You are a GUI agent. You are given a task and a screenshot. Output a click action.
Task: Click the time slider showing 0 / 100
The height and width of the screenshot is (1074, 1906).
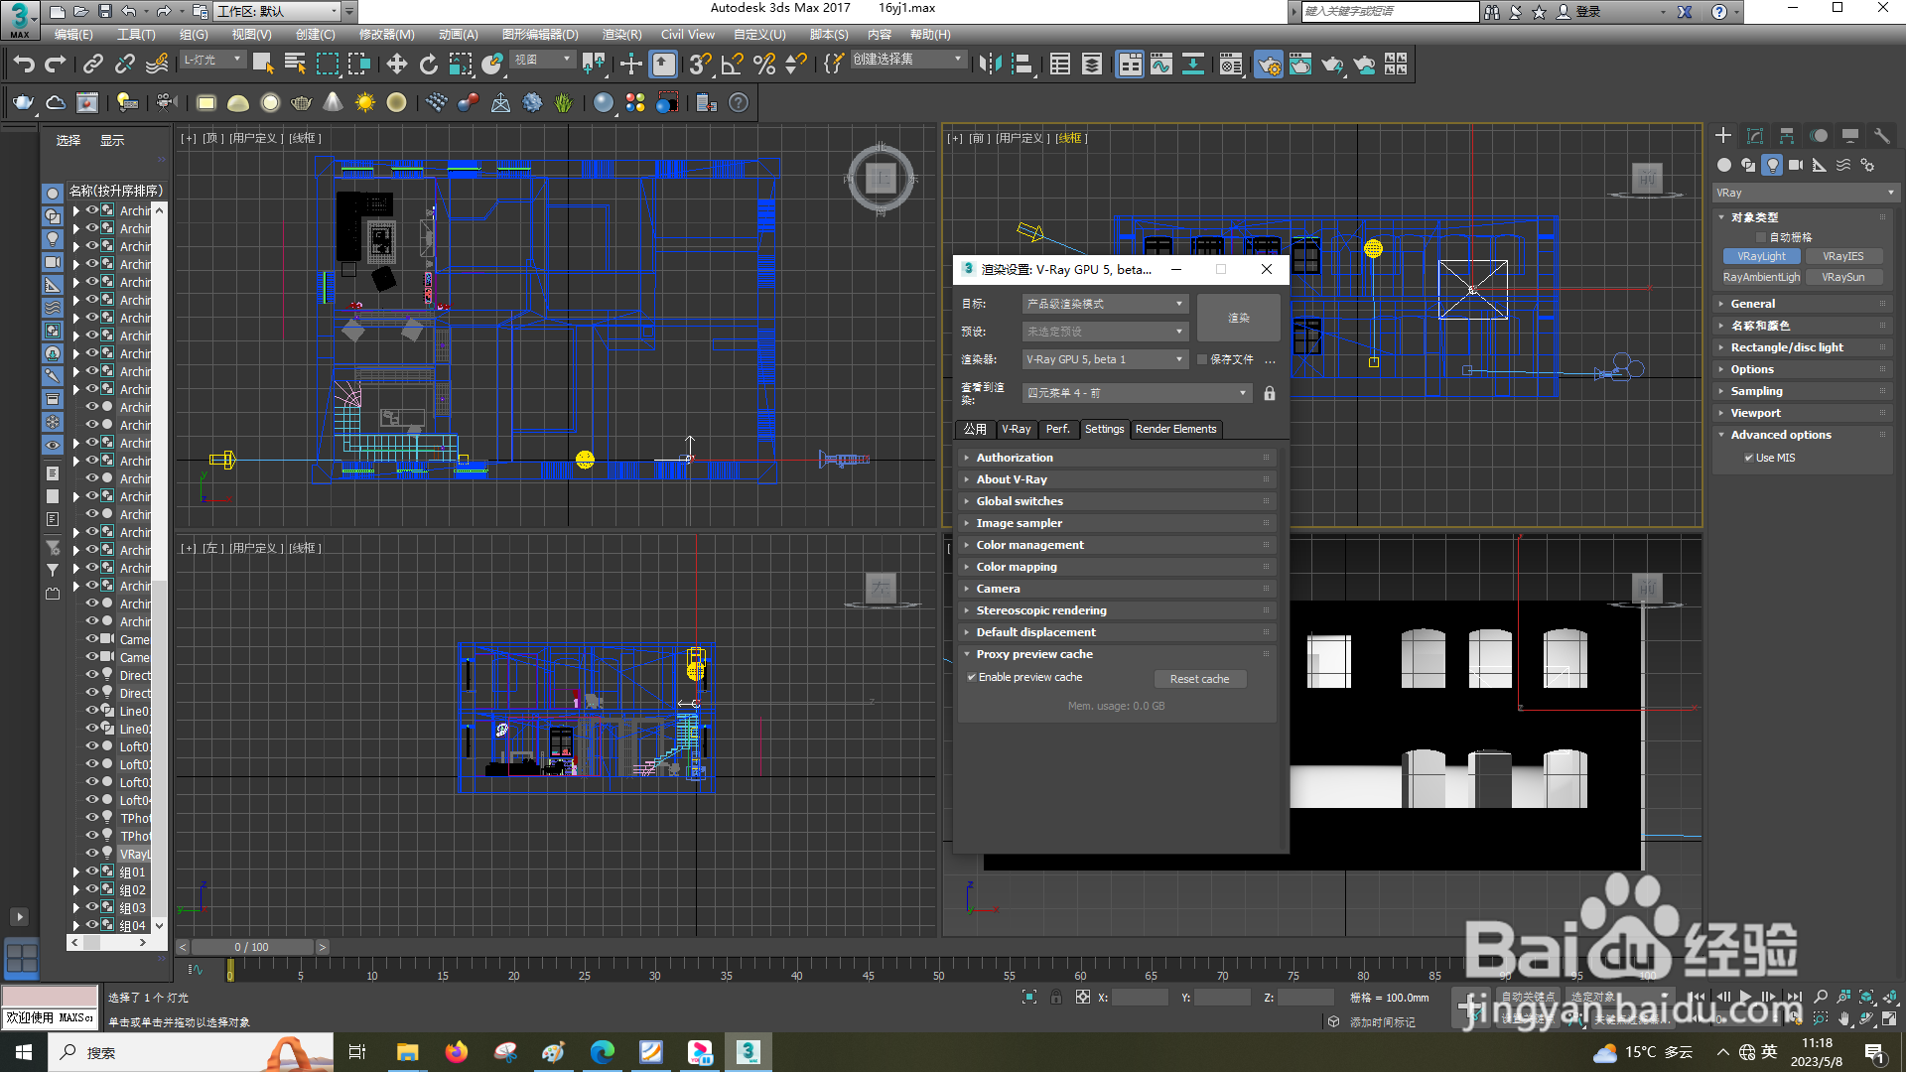tap(251, 948)
